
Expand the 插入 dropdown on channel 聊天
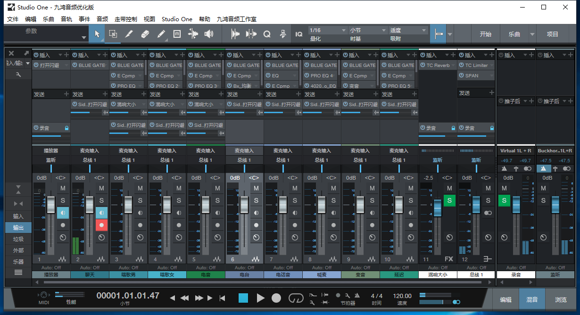click(x=99, y=55)
